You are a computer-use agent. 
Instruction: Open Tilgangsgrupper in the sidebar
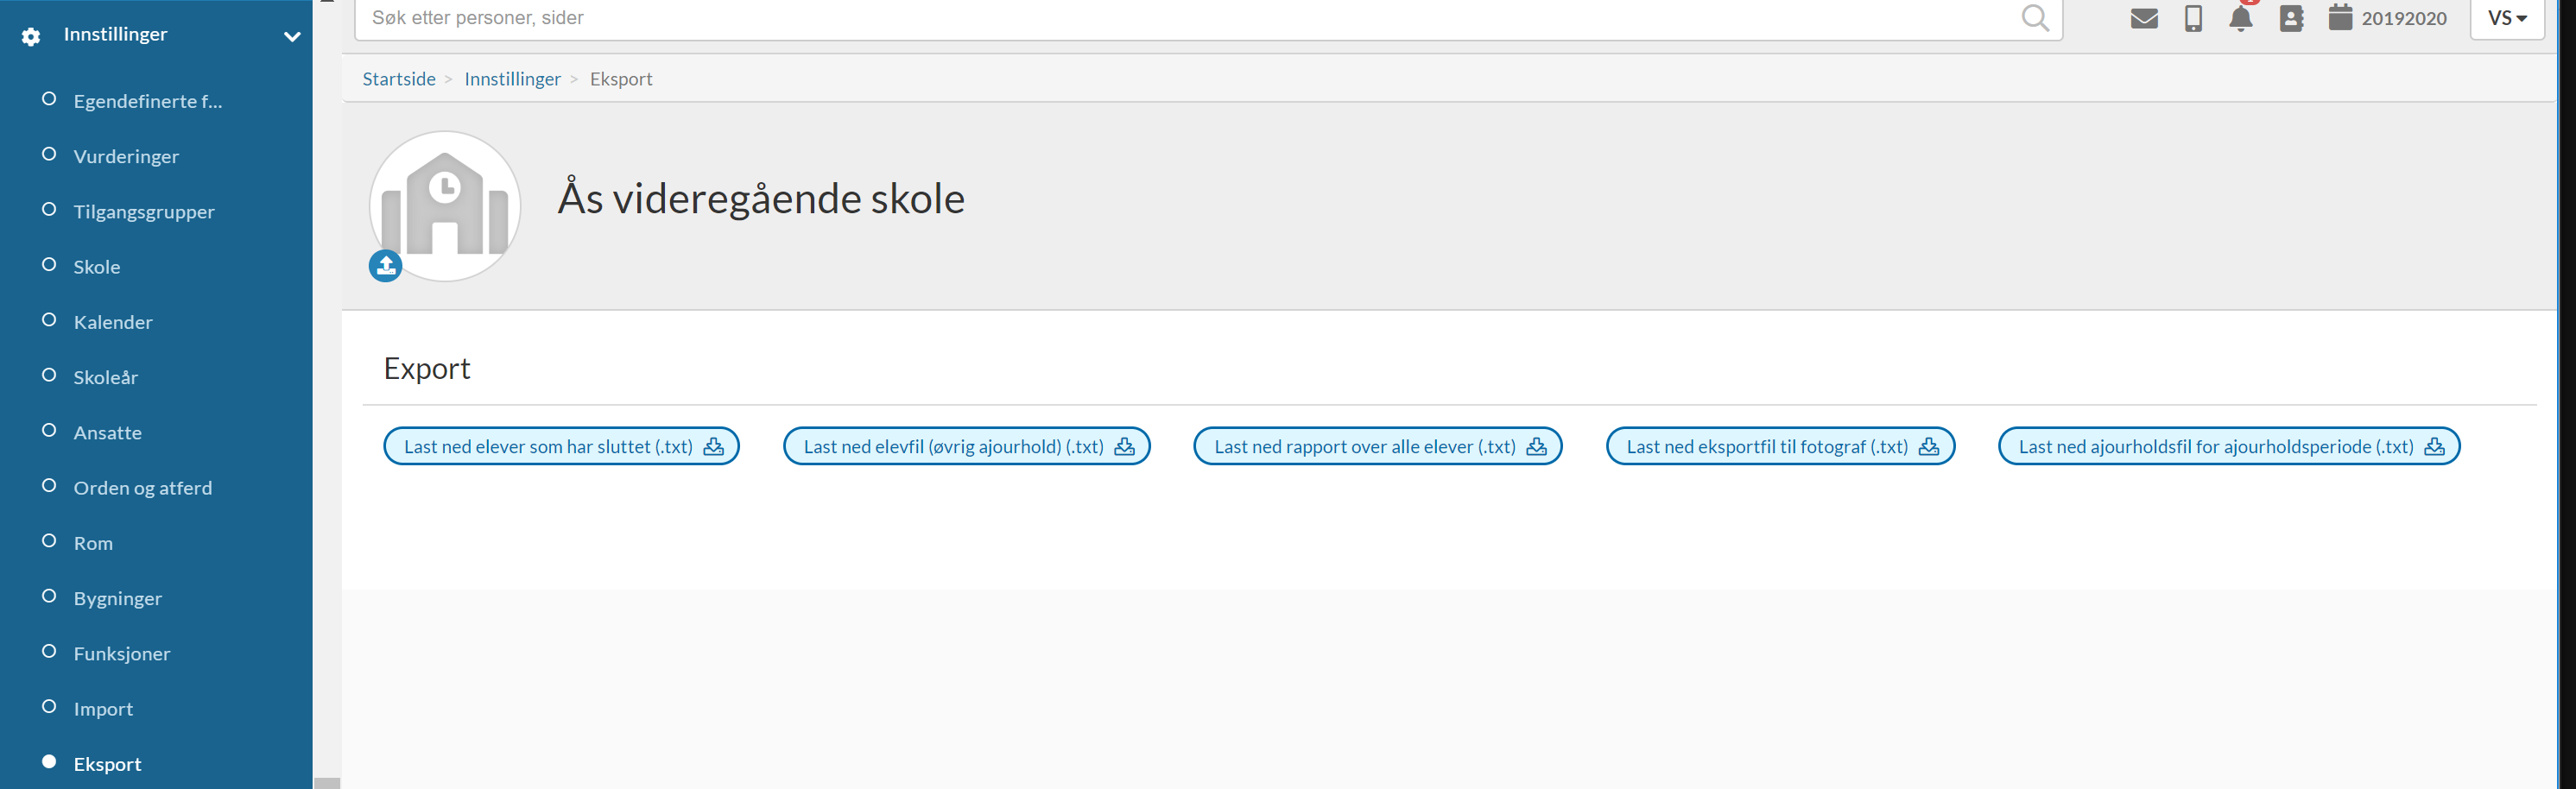144,212
